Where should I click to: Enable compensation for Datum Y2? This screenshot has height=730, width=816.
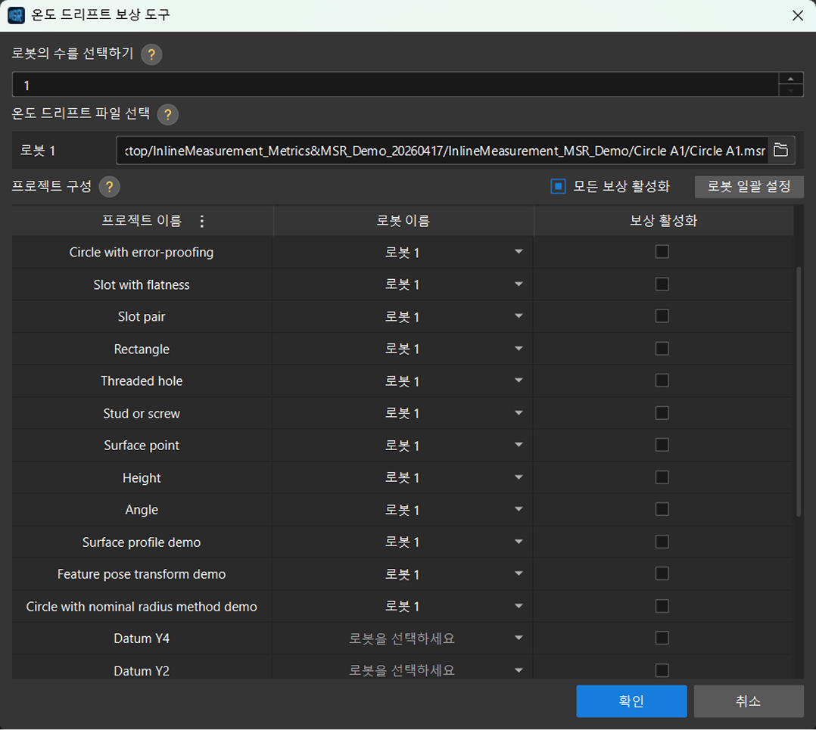click(662, 670)
